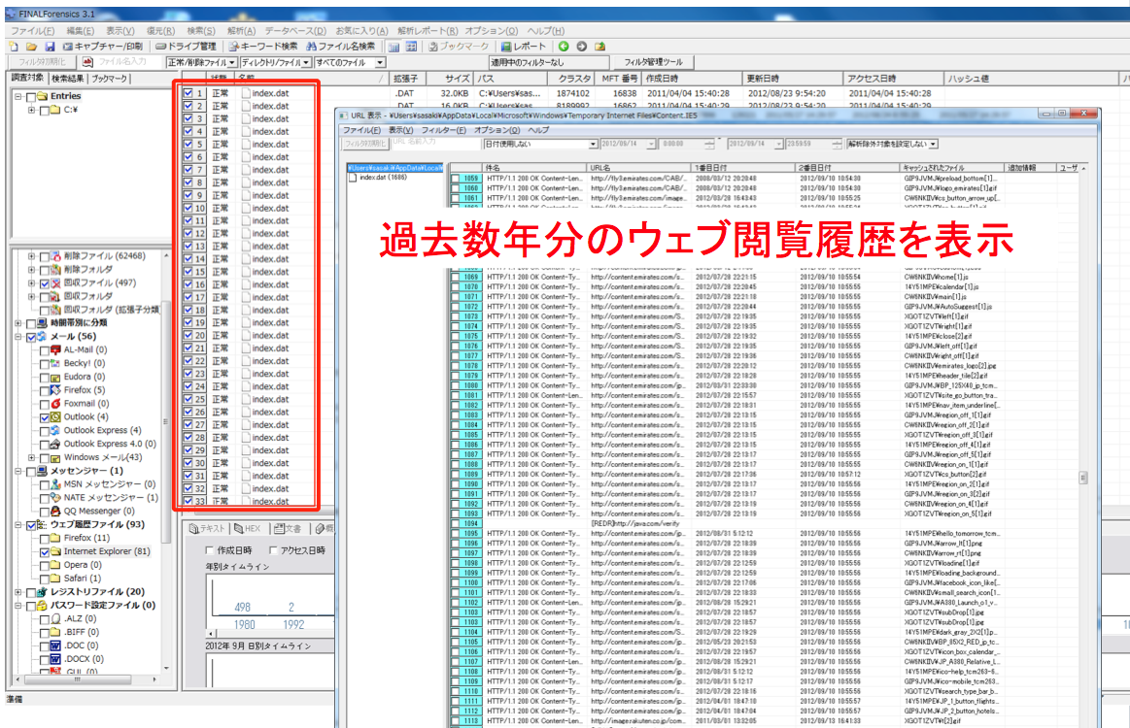
Task: Click the レポート report toolbar icon
Action: click(524, 46)
